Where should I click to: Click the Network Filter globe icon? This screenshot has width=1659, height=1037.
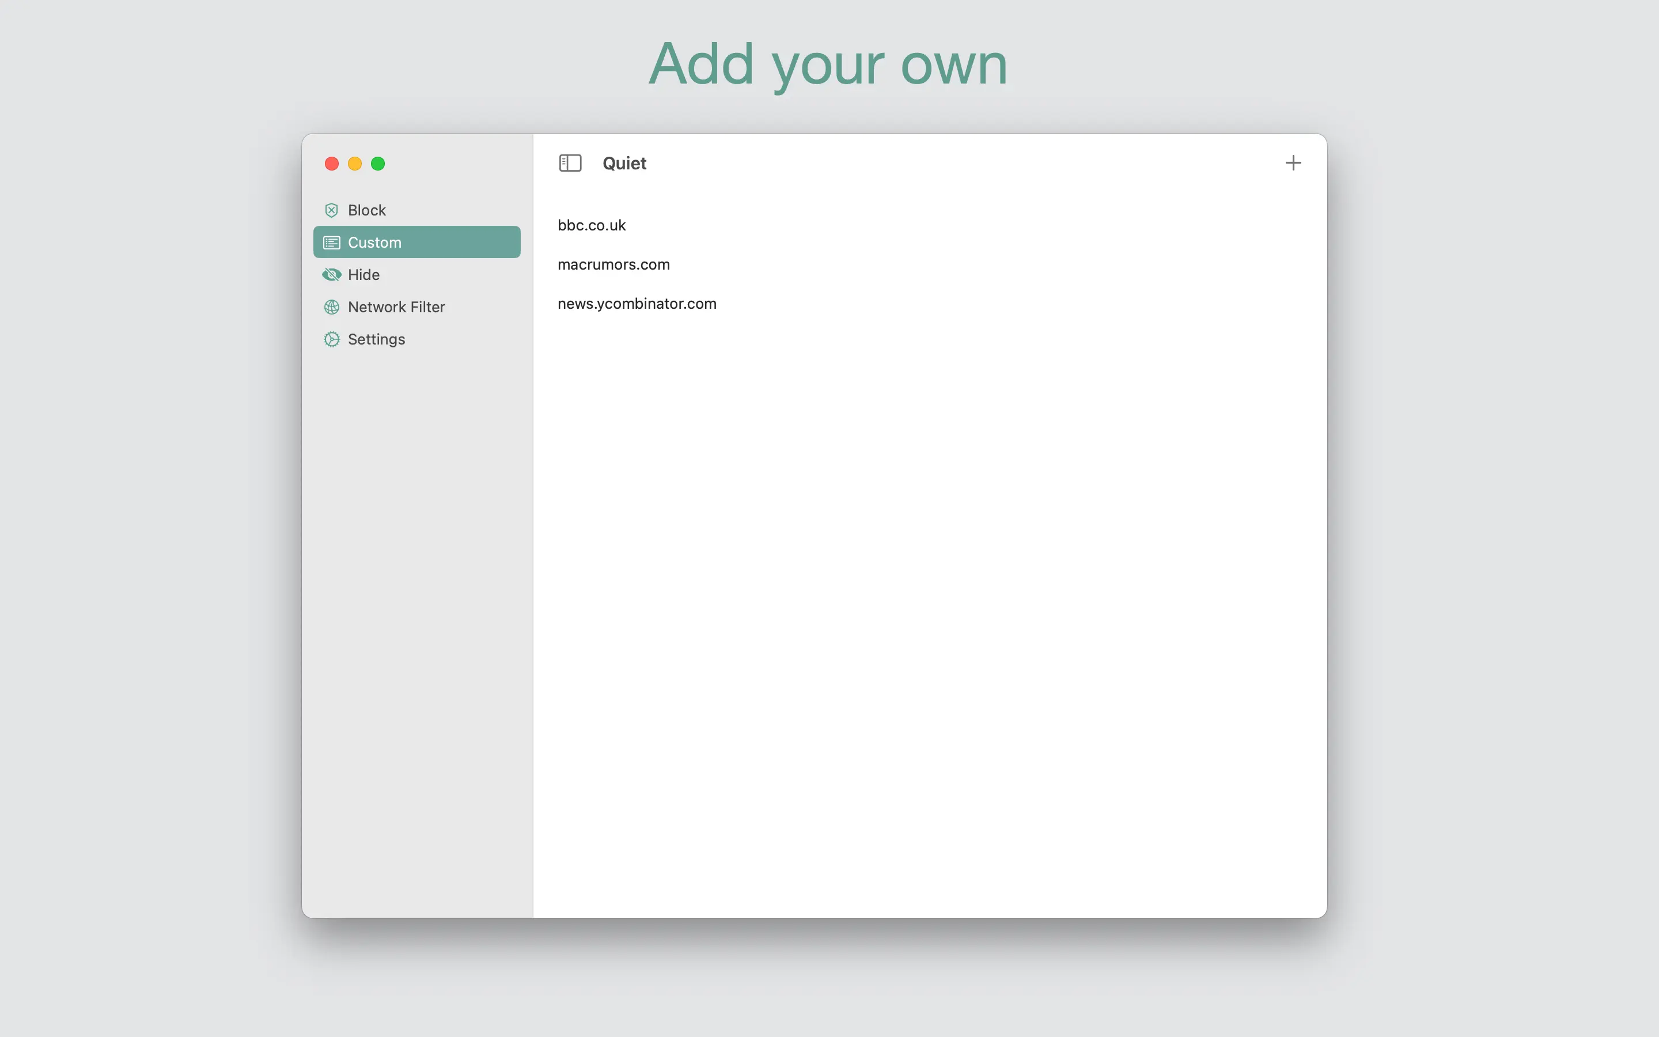331,306
